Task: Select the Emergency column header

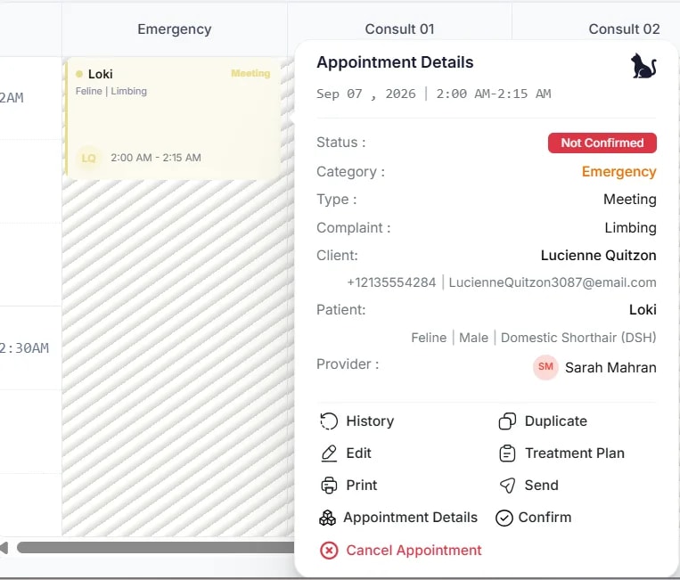Action: 175,29
